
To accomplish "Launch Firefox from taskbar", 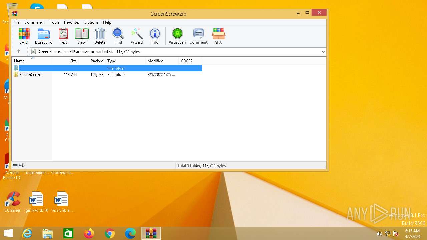I will pyautogui.click(x=89, y=233).
